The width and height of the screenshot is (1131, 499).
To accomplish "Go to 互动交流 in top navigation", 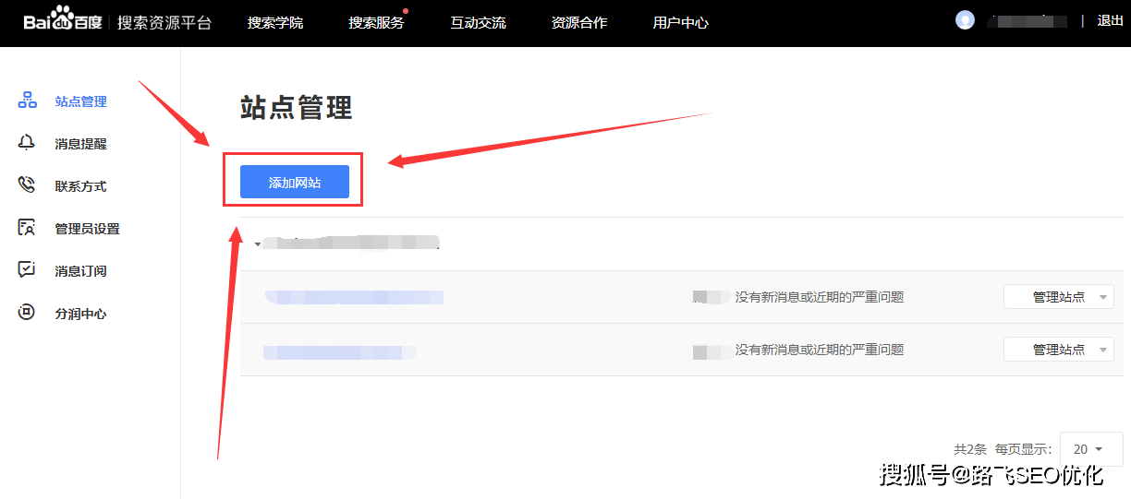I will [x=478, y=22].
